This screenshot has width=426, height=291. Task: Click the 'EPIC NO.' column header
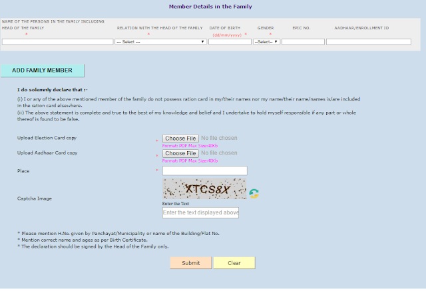[302, 28]
